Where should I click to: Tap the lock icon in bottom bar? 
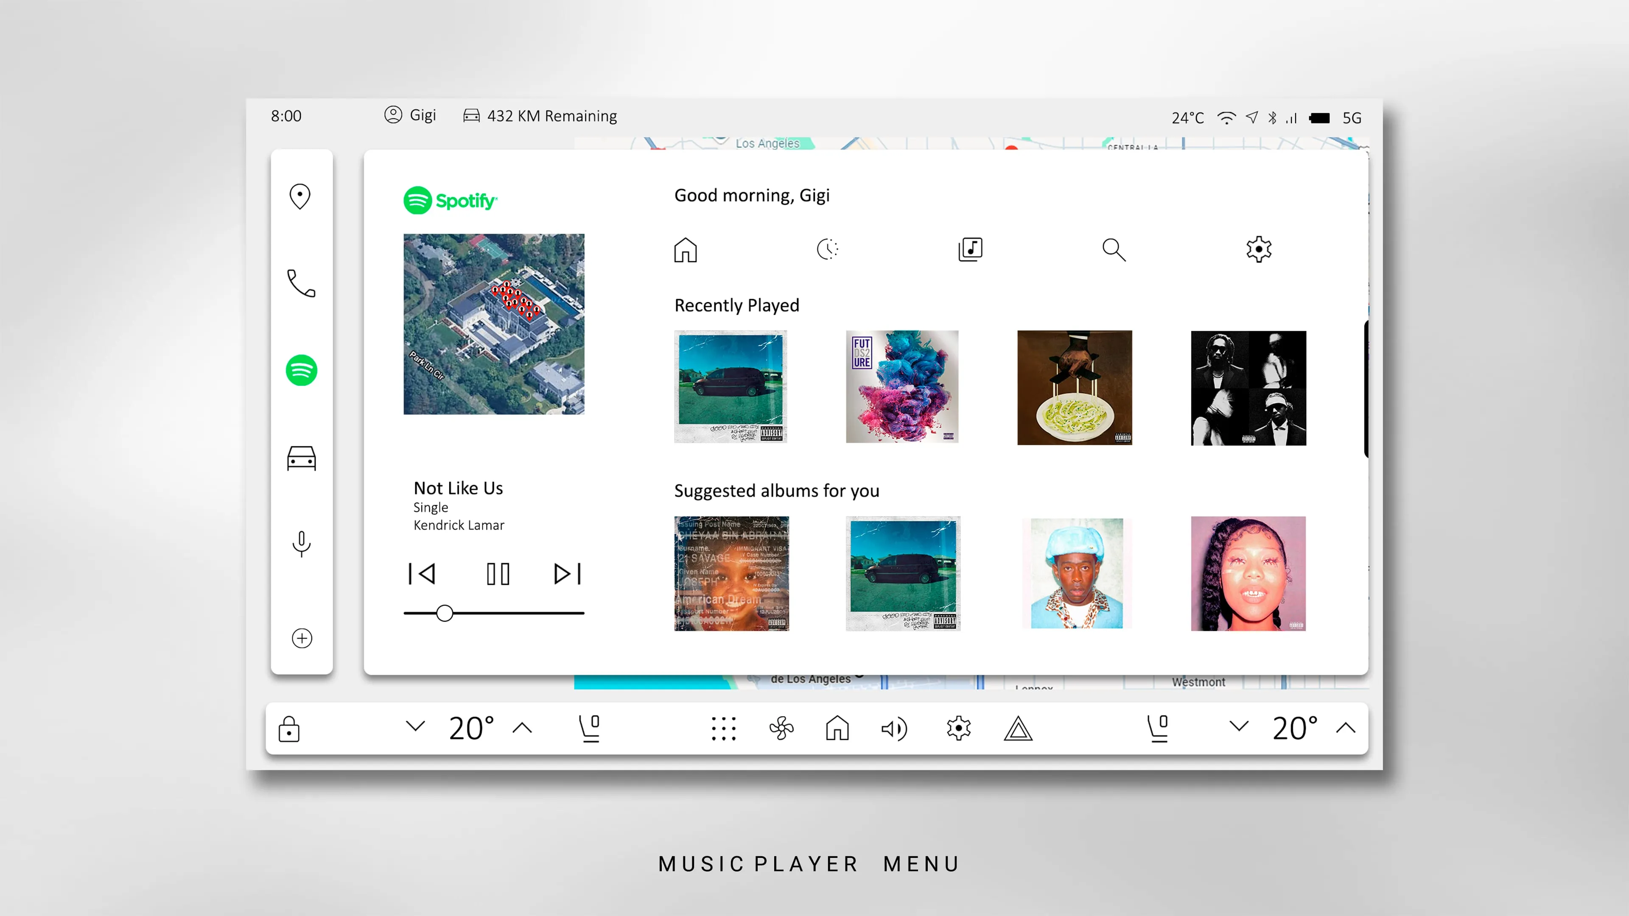[x=289, y=728]
